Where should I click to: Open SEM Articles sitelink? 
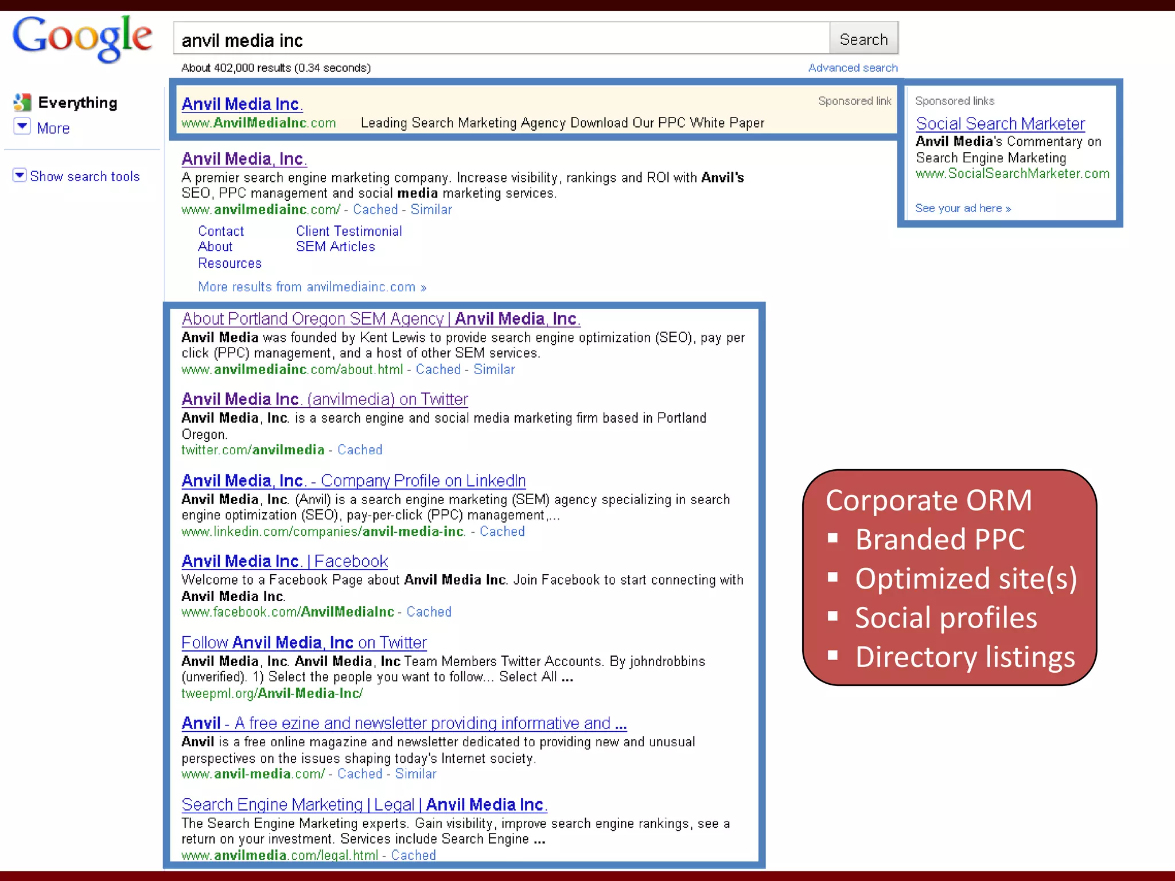(336, 247)
